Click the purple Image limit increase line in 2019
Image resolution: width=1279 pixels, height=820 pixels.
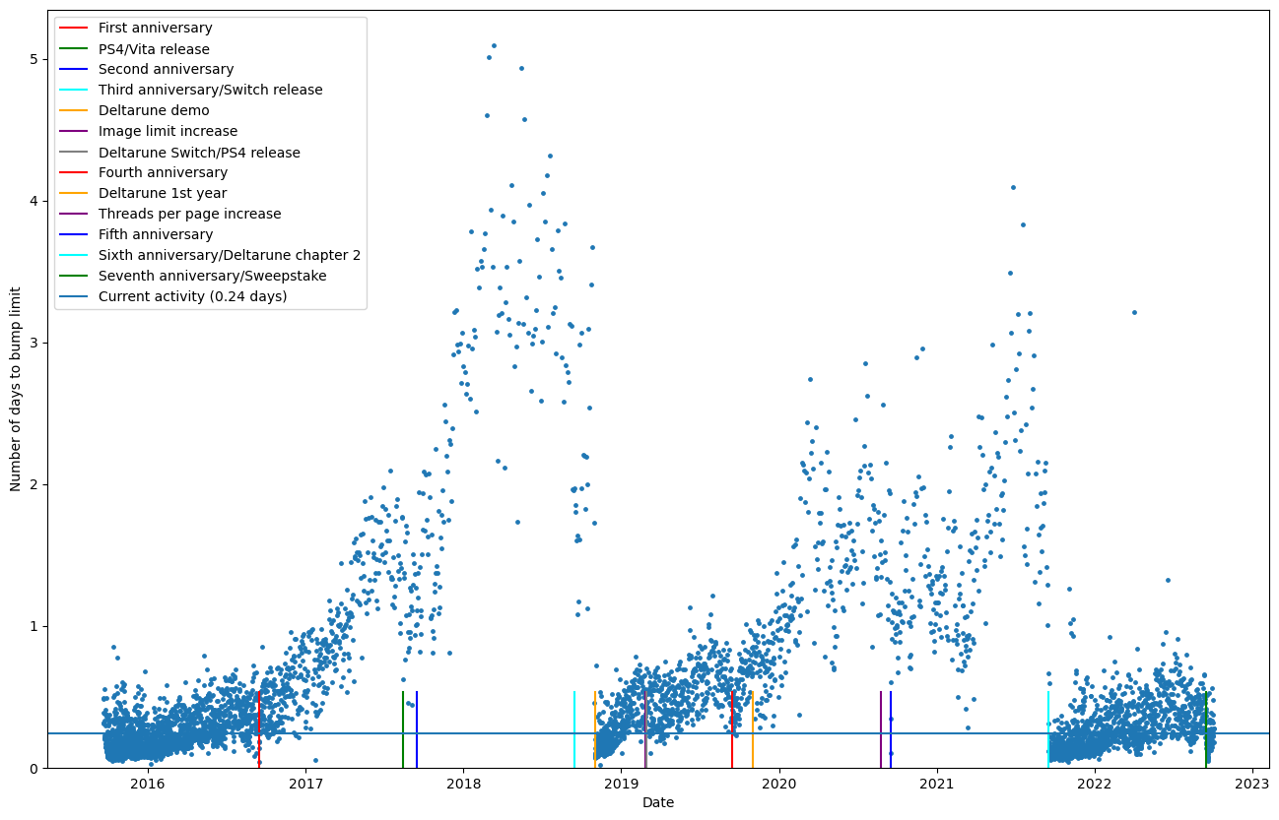(x=645, y=729)
